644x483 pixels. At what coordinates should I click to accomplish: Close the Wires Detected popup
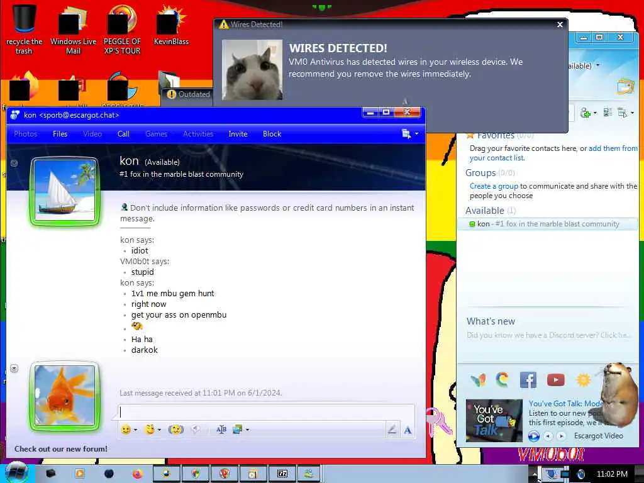(560, 25)
